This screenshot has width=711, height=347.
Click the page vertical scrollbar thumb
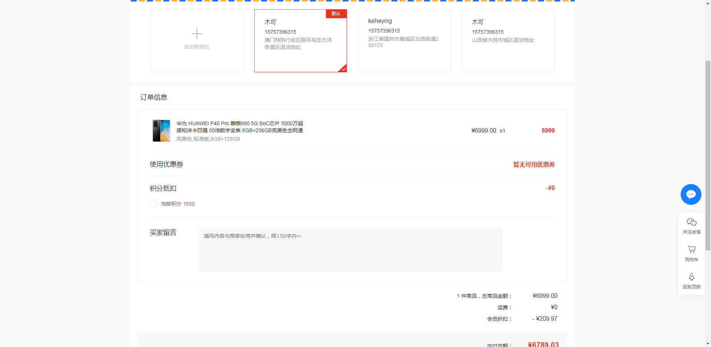tap(708, 156)
